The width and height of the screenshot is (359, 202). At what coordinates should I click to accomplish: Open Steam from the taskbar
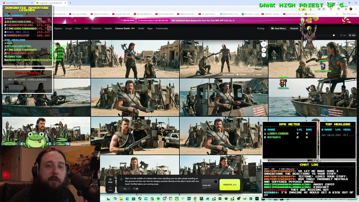140,199
